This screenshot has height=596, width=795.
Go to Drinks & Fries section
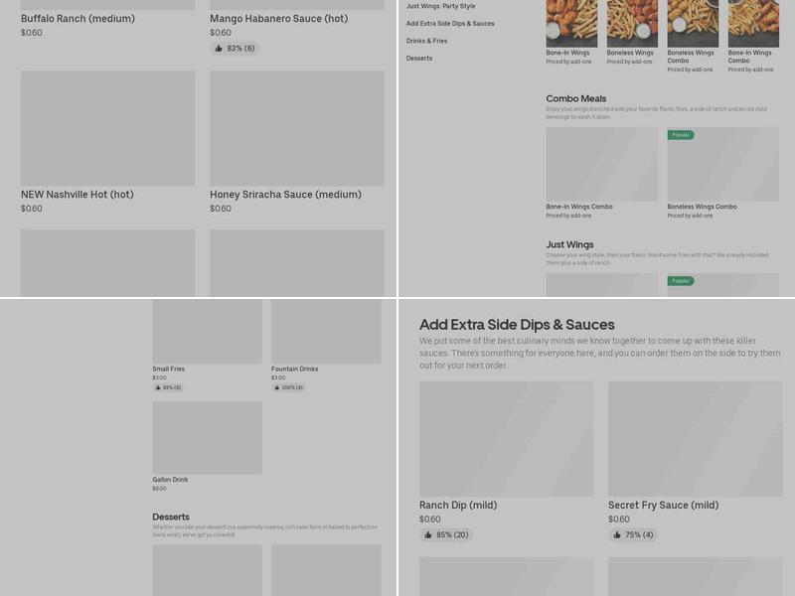[426, 41]
